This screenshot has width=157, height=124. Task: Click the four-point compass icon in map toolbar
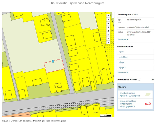108,39
